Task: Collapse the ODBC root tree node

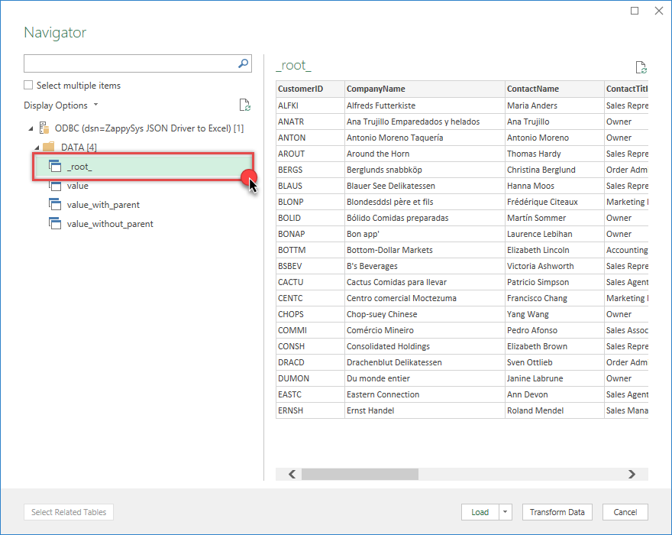Action: 31,128
